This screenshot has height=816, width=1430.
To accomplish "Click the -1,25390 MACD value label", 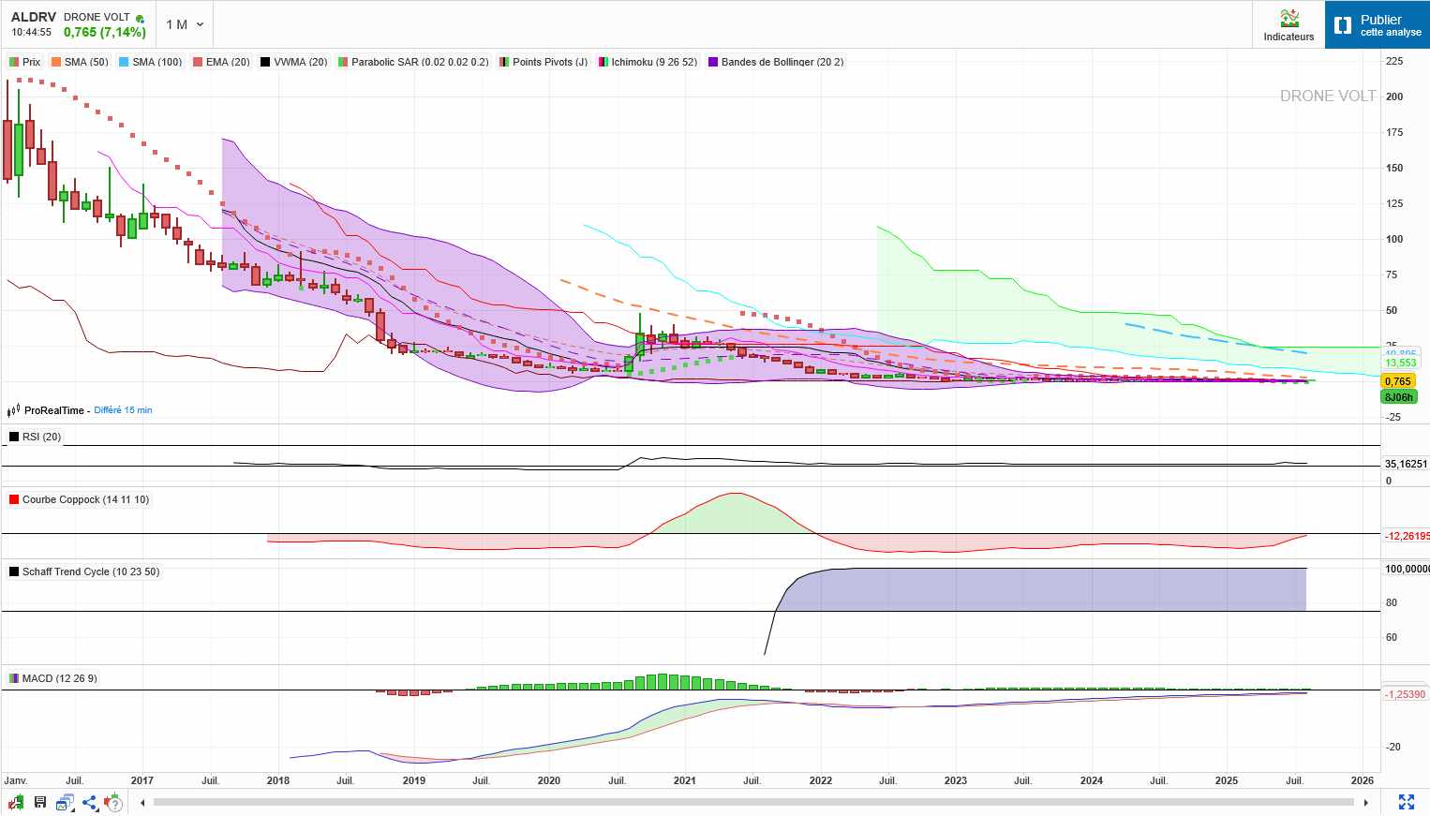I will pos(1405,694).
